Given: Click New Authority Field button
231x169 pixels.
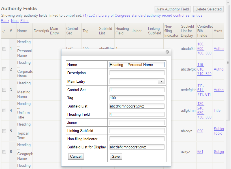Looking at the screenshot, I should (173, 9).
